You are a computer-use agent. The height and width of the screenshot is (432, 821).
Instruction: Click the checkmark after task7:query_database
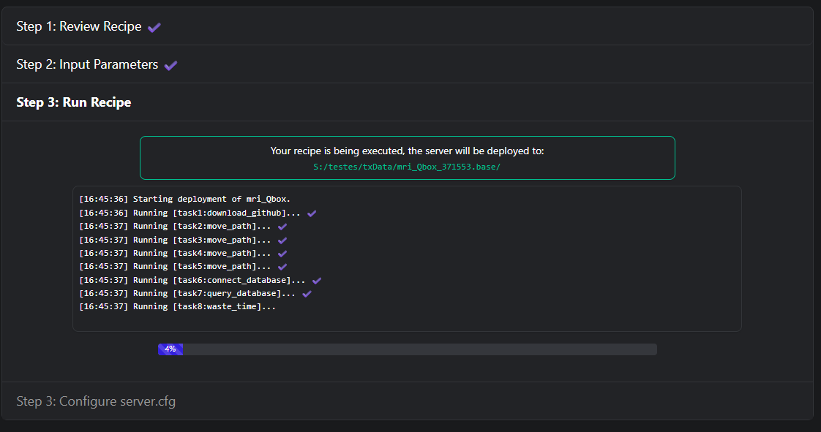(307, 293)
